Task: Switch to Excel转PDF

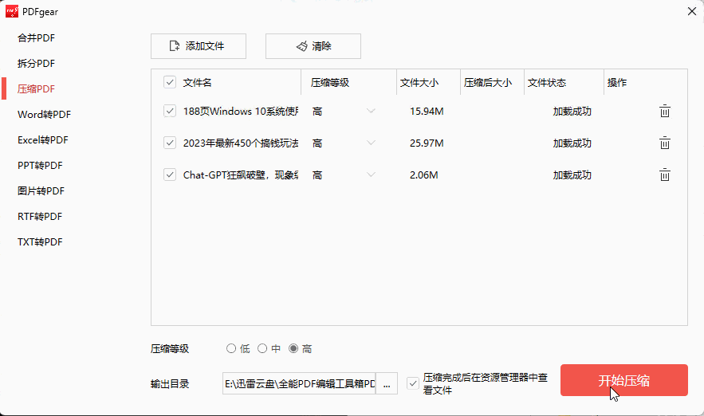Action: (42, 140)
